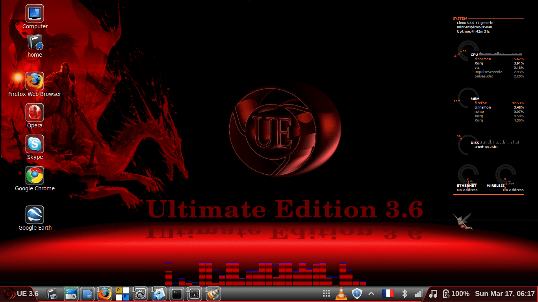The image size is (538, 302).
Task: Switch to the VLC window button in the window list
Action: tap(213, 294)
